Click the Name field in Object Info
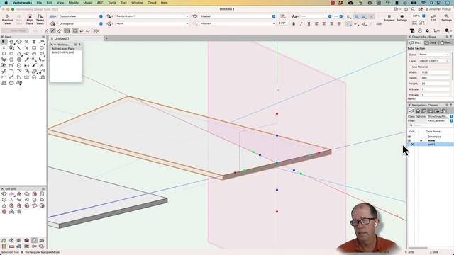The image size is (454, 255). [x=434, y=99]
